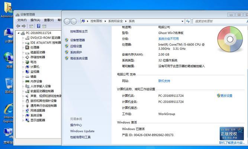This screenshot has width=248, height=149.
Task: Open the 查看(V) menu
Action: (49, 20)
